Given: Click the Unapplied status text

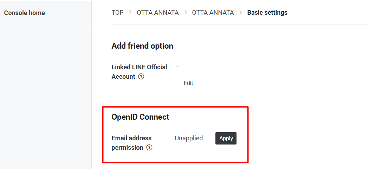Looking at the screenshot, I should (189, 138).
